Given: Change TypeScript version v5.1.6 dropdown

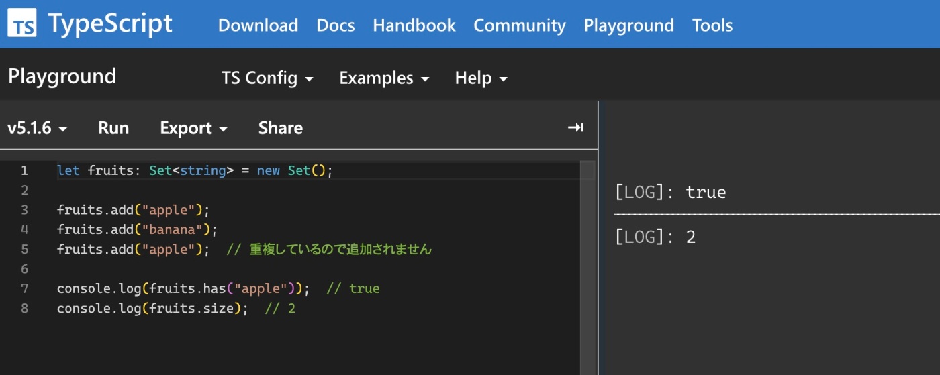Looking at the screenshot, I should point(37,128).
